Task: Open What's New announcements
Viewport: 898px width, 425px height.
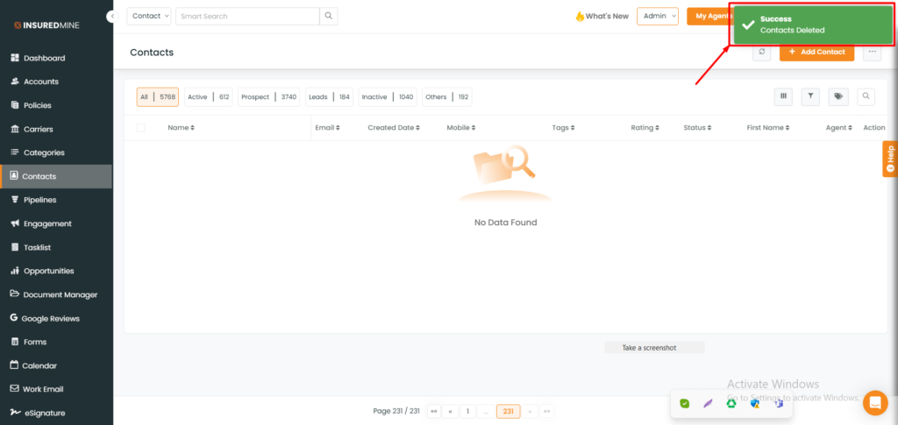Action: coord(602,16)
